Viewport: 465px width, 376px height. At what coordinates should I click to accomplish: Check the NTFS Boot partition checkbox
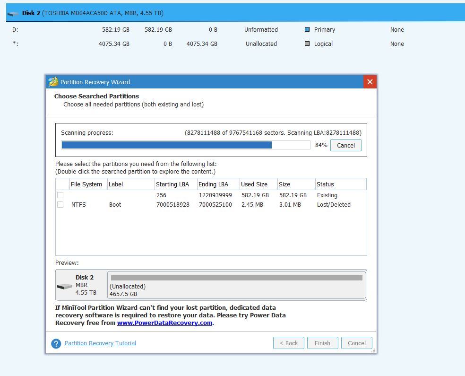(60, 204)
